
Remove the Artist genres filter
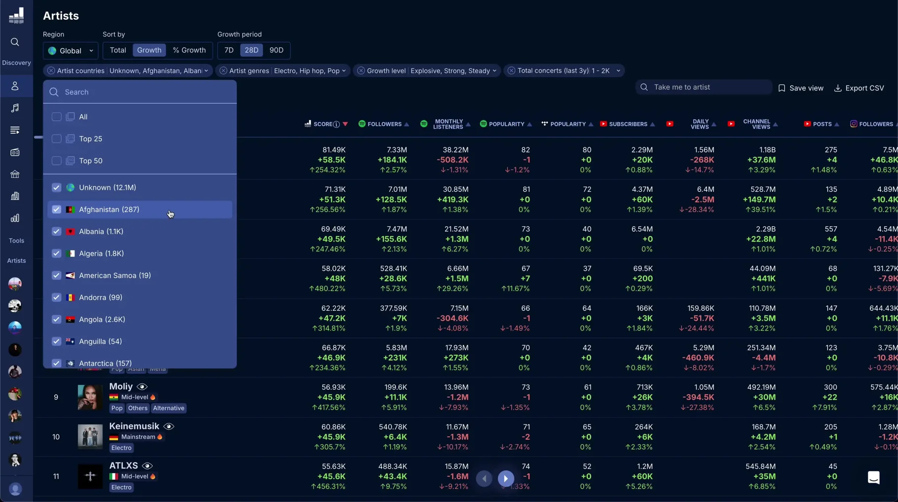coord(224,71)
